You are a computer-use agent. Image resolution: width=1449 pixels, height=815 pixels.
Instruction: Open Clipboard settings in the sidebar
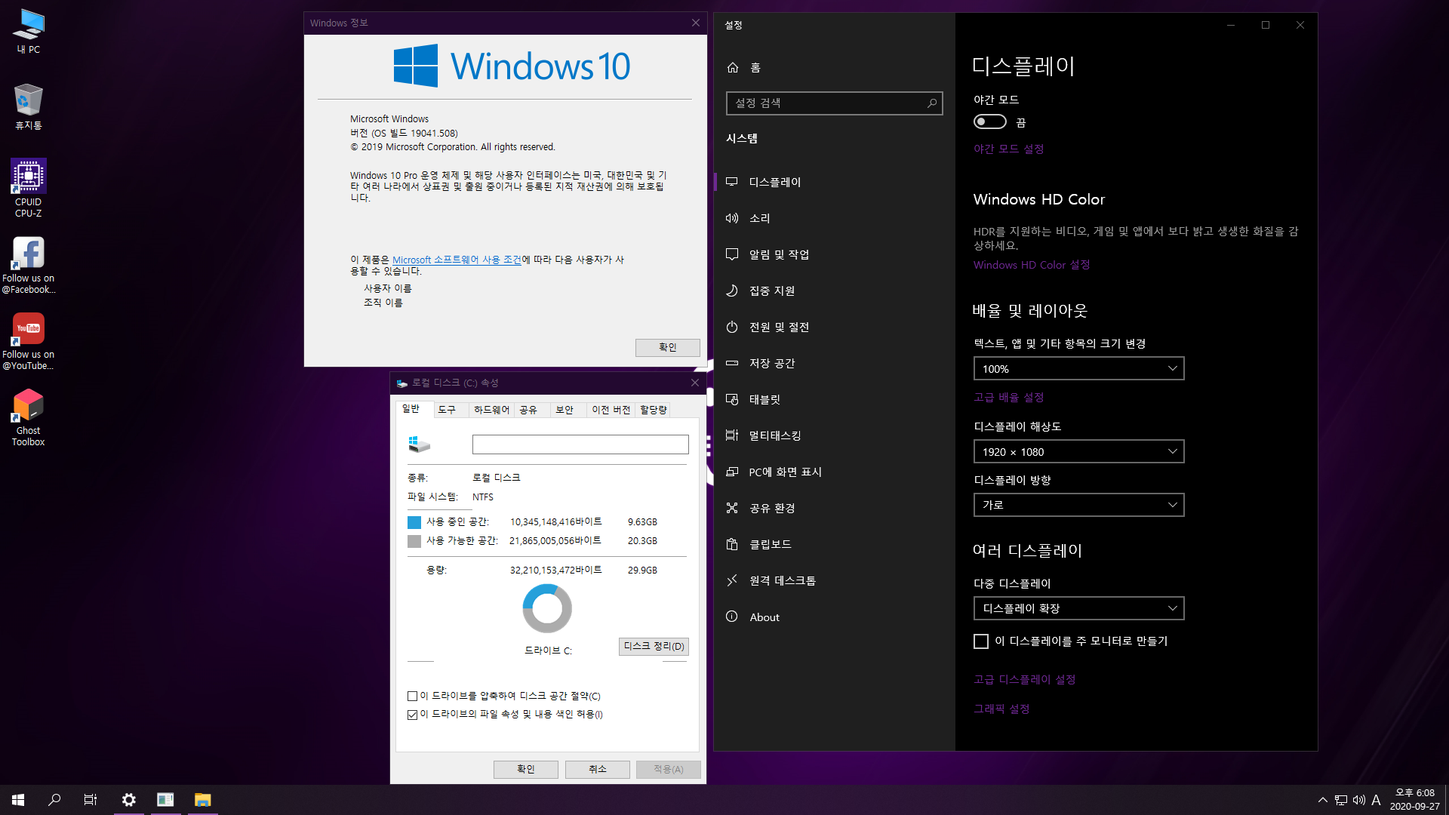(770, 544)
